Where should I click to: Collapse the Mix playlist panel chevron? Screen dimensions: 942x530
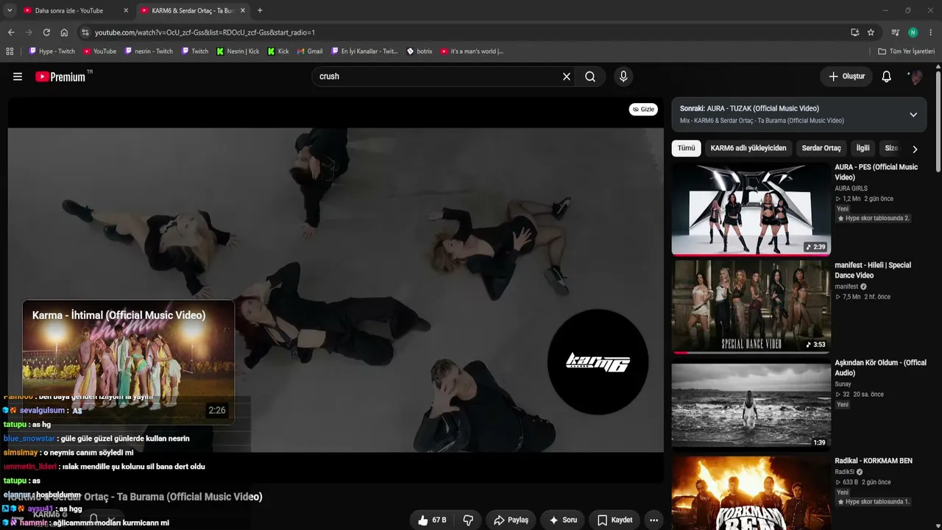(913, 115)
